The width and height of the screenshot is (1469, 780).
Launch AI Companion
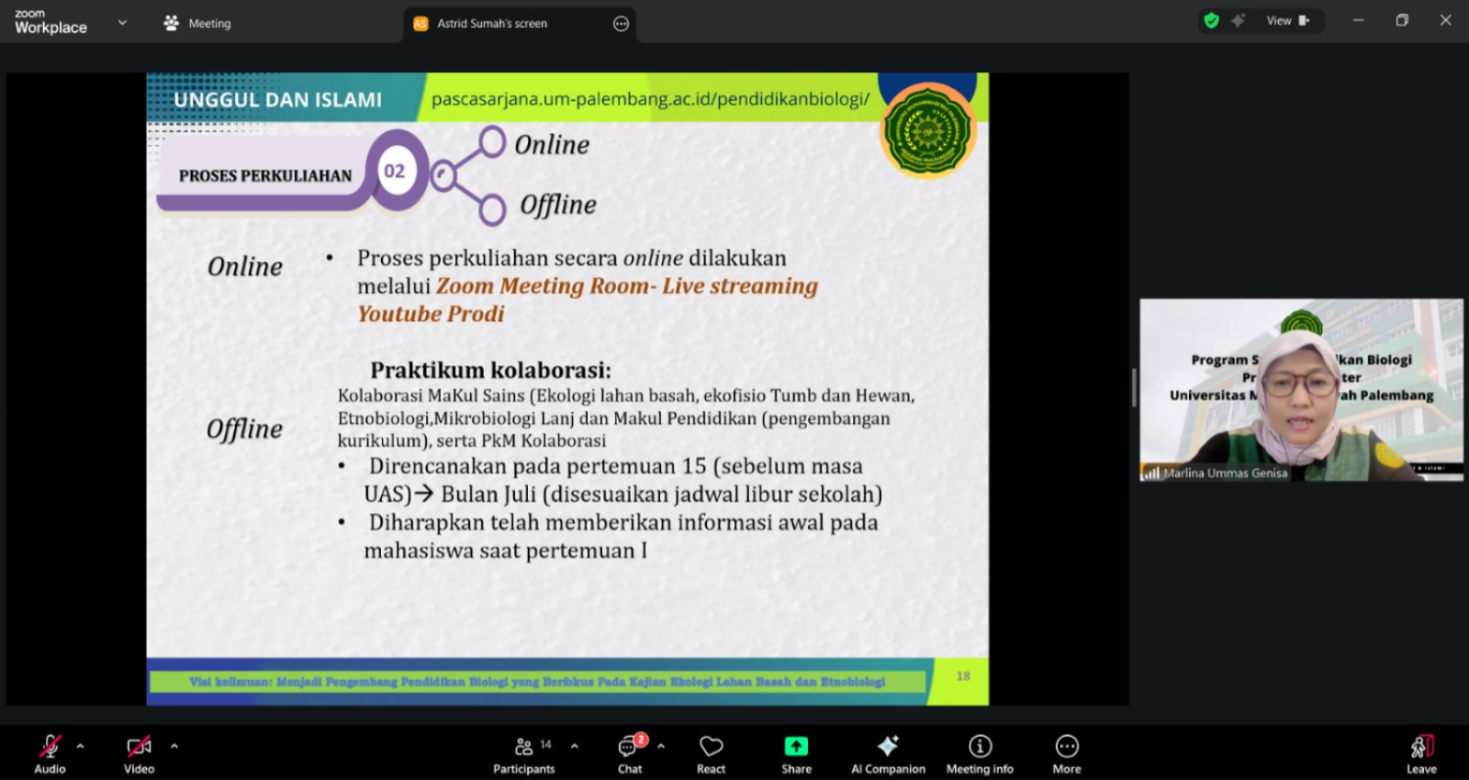[888, 753]
